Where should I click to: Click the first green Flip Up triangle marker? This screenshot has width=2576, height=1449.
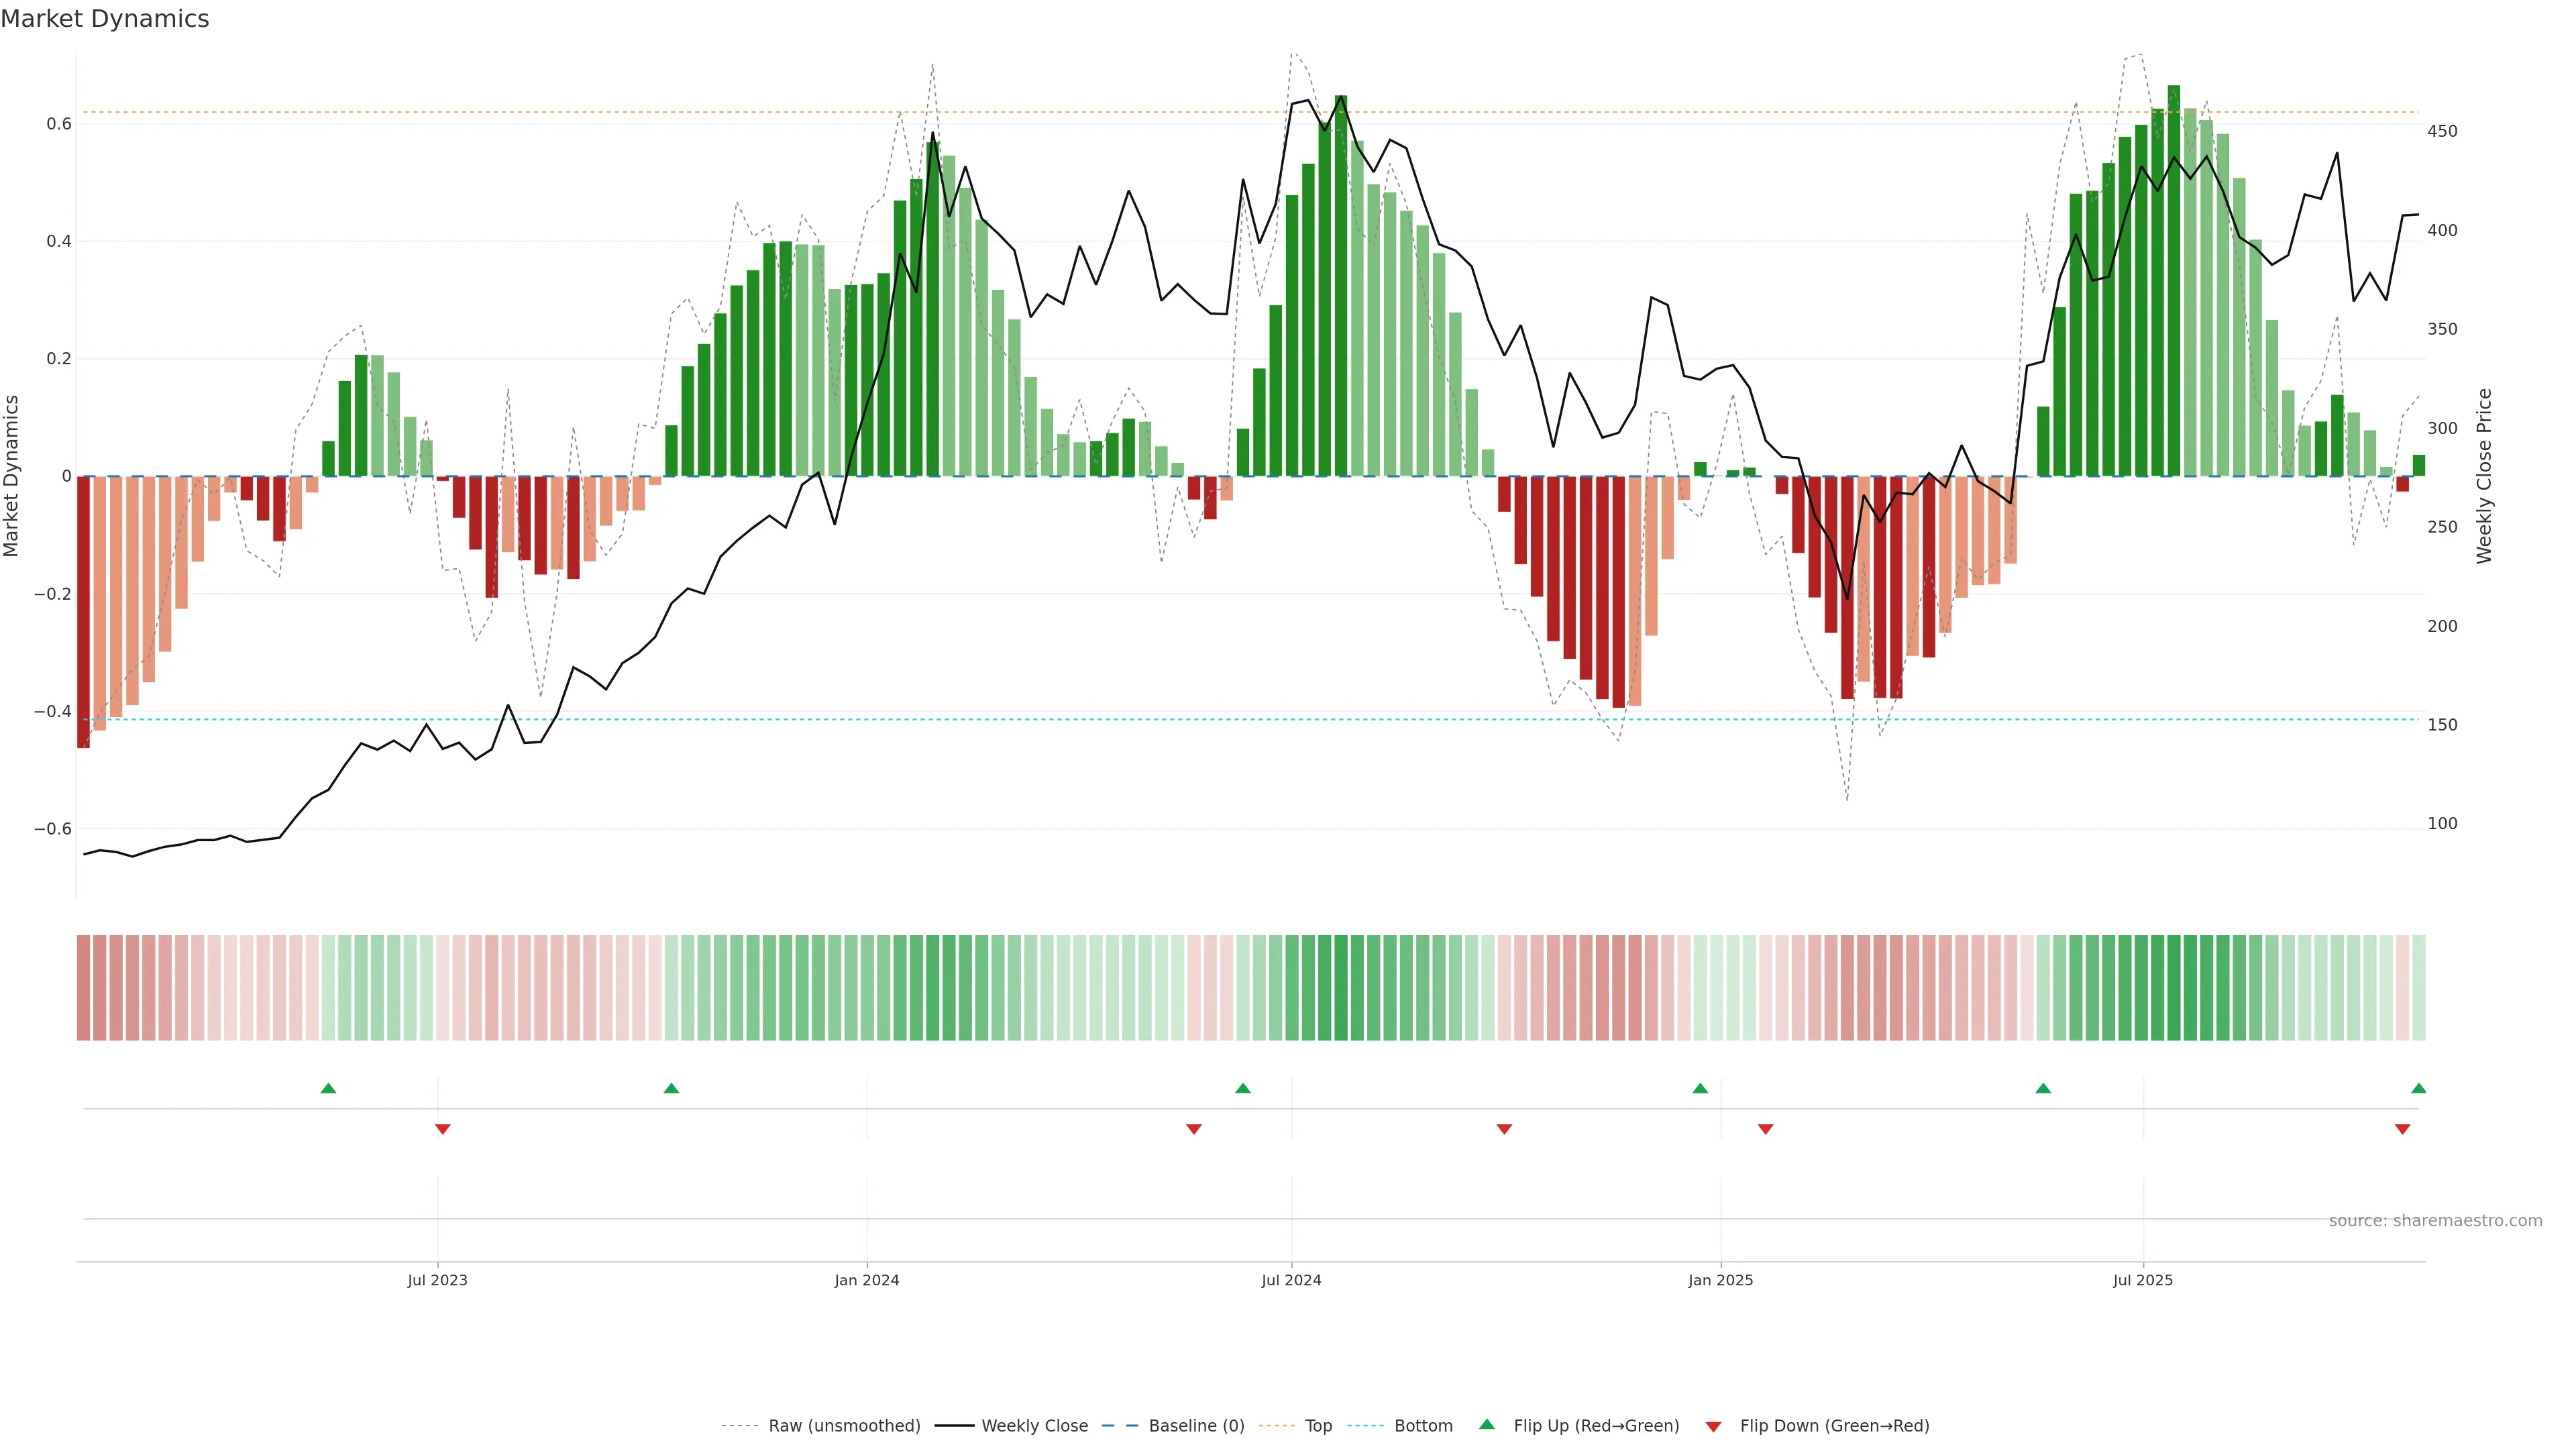pyautogui.click(x=328, y=1088)
